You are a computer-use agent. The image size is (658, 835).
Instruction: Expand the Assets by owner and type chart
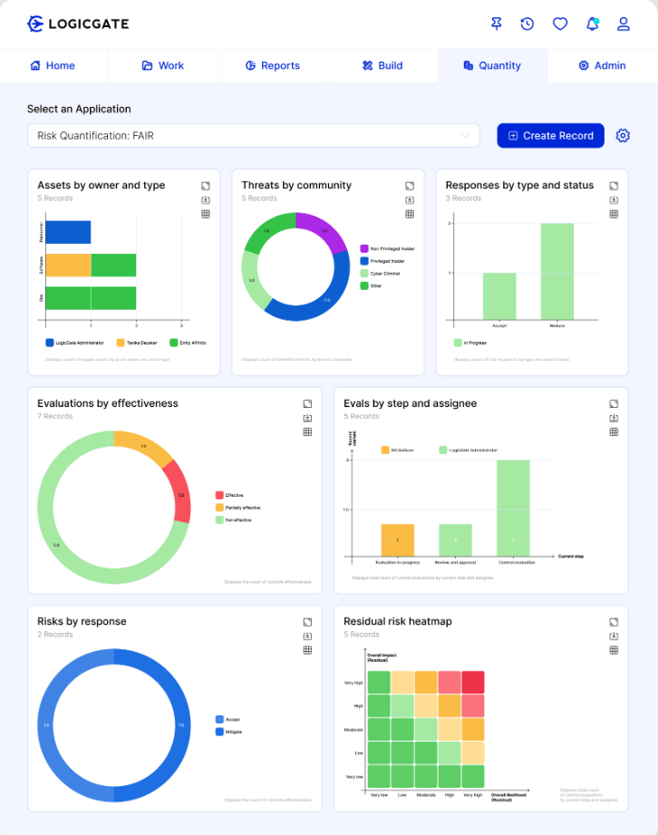pyautogui.click(x=206, y=186)
